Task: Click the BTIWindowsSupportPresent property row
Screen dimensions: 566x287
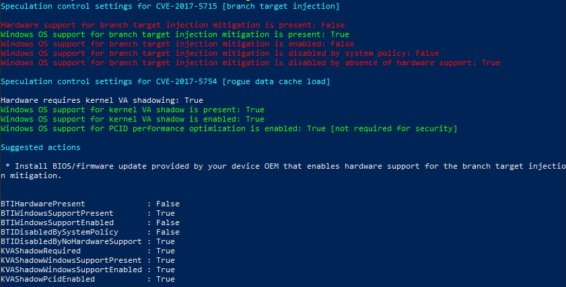Action: click(x=87, y=213)
